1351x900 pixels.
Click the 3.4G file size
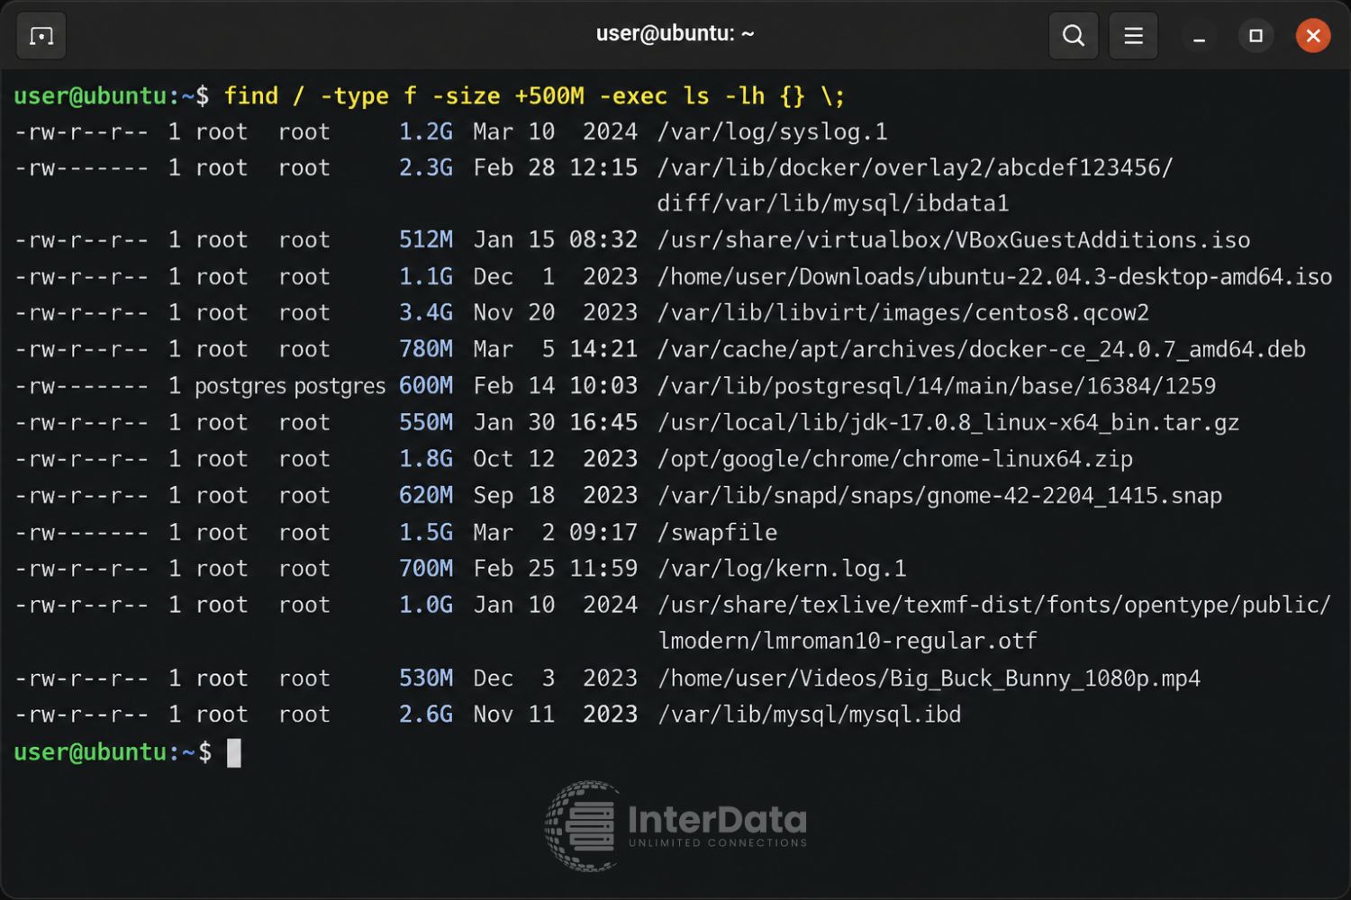tap(425, 312)
